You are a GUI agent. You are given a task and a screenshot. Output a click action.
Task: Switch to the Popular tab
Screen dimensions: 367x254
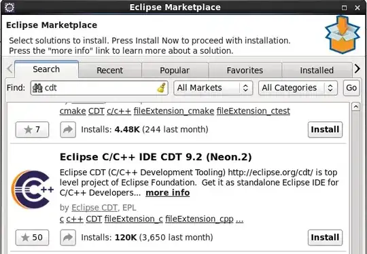click(175, 70)
